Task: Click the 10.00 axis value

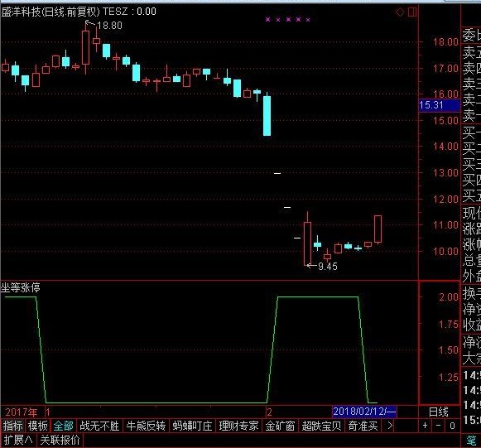Action: pyautogui.click(x=445, y=252)
